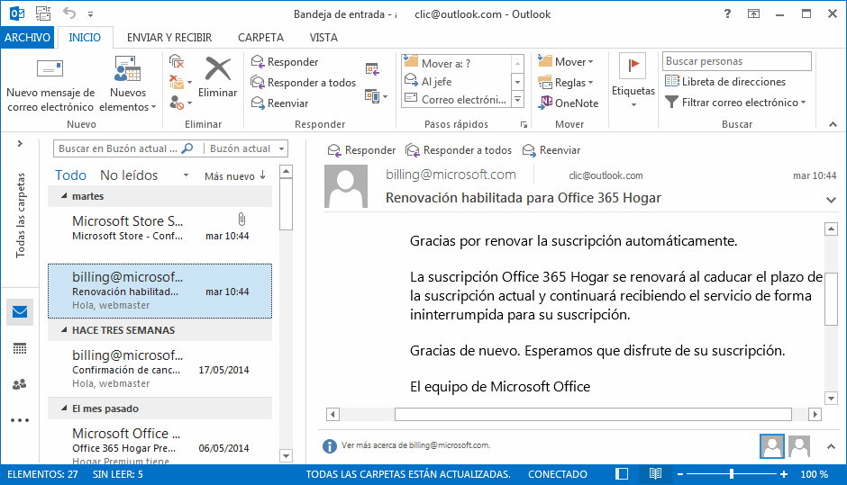Click Ribbon Display Options icon
Screen dimensions: 847x485
point(753,14)
